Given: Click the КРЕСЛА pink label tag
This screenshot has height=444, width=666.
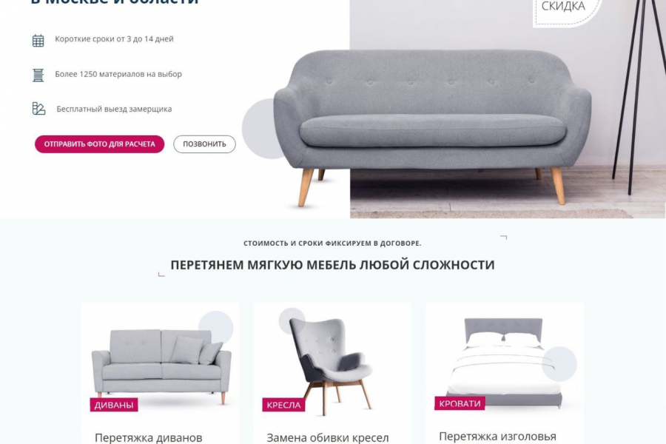Looking at the screenshot, I should point(283,405).
